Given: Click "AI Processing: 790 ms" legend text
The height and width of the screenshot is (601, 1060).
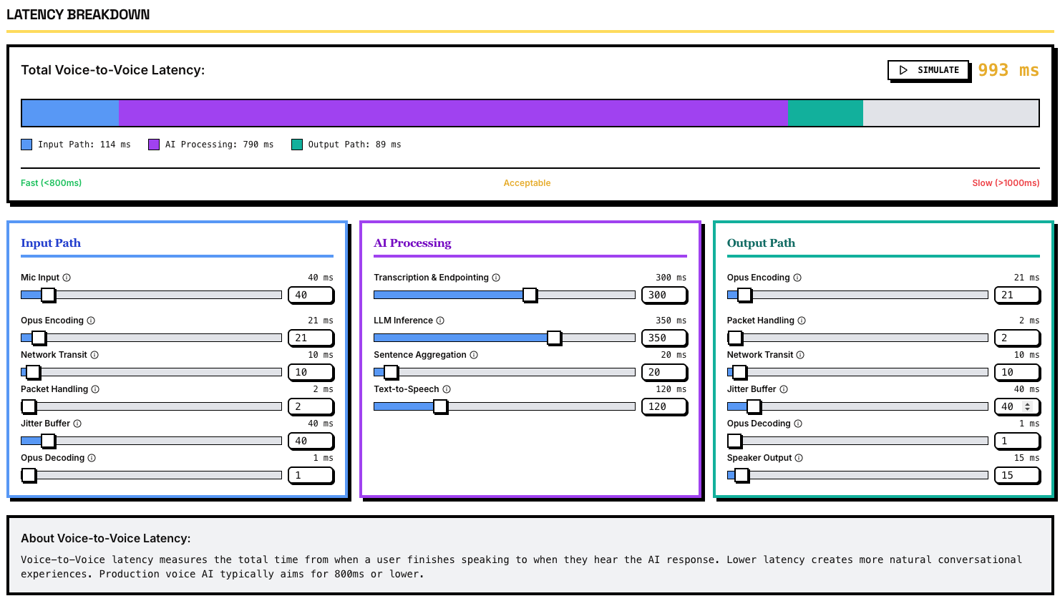Looking at the screenshot, I should point(220,145).
